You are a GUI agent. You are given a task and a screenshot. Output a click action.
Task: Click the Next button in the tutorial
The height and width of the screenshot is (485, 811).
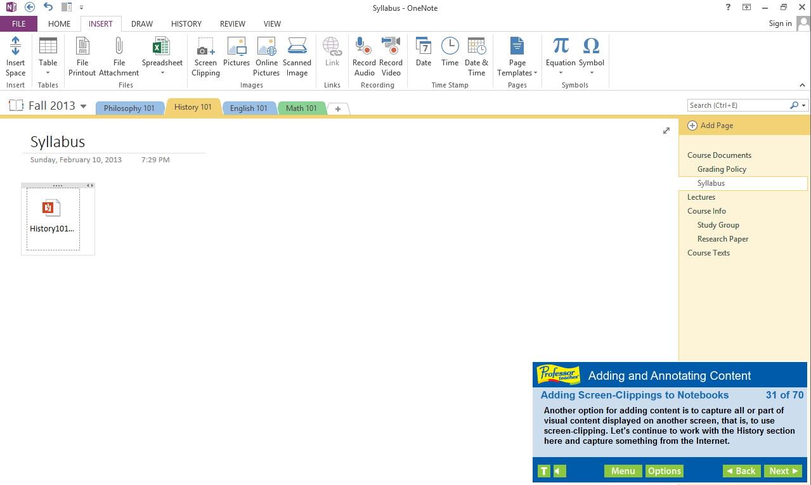pos(782,471)
